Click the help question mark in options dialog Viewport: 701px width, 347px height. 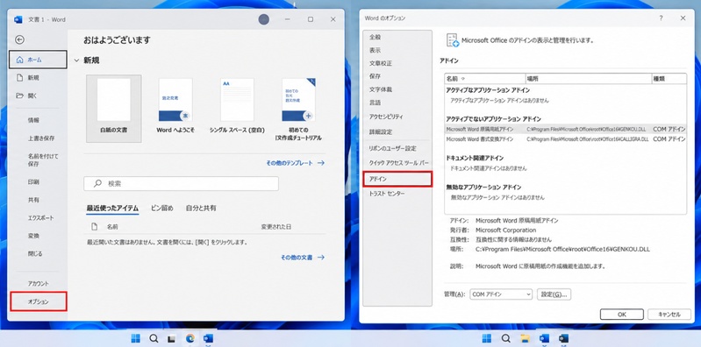tap(661, 18)
